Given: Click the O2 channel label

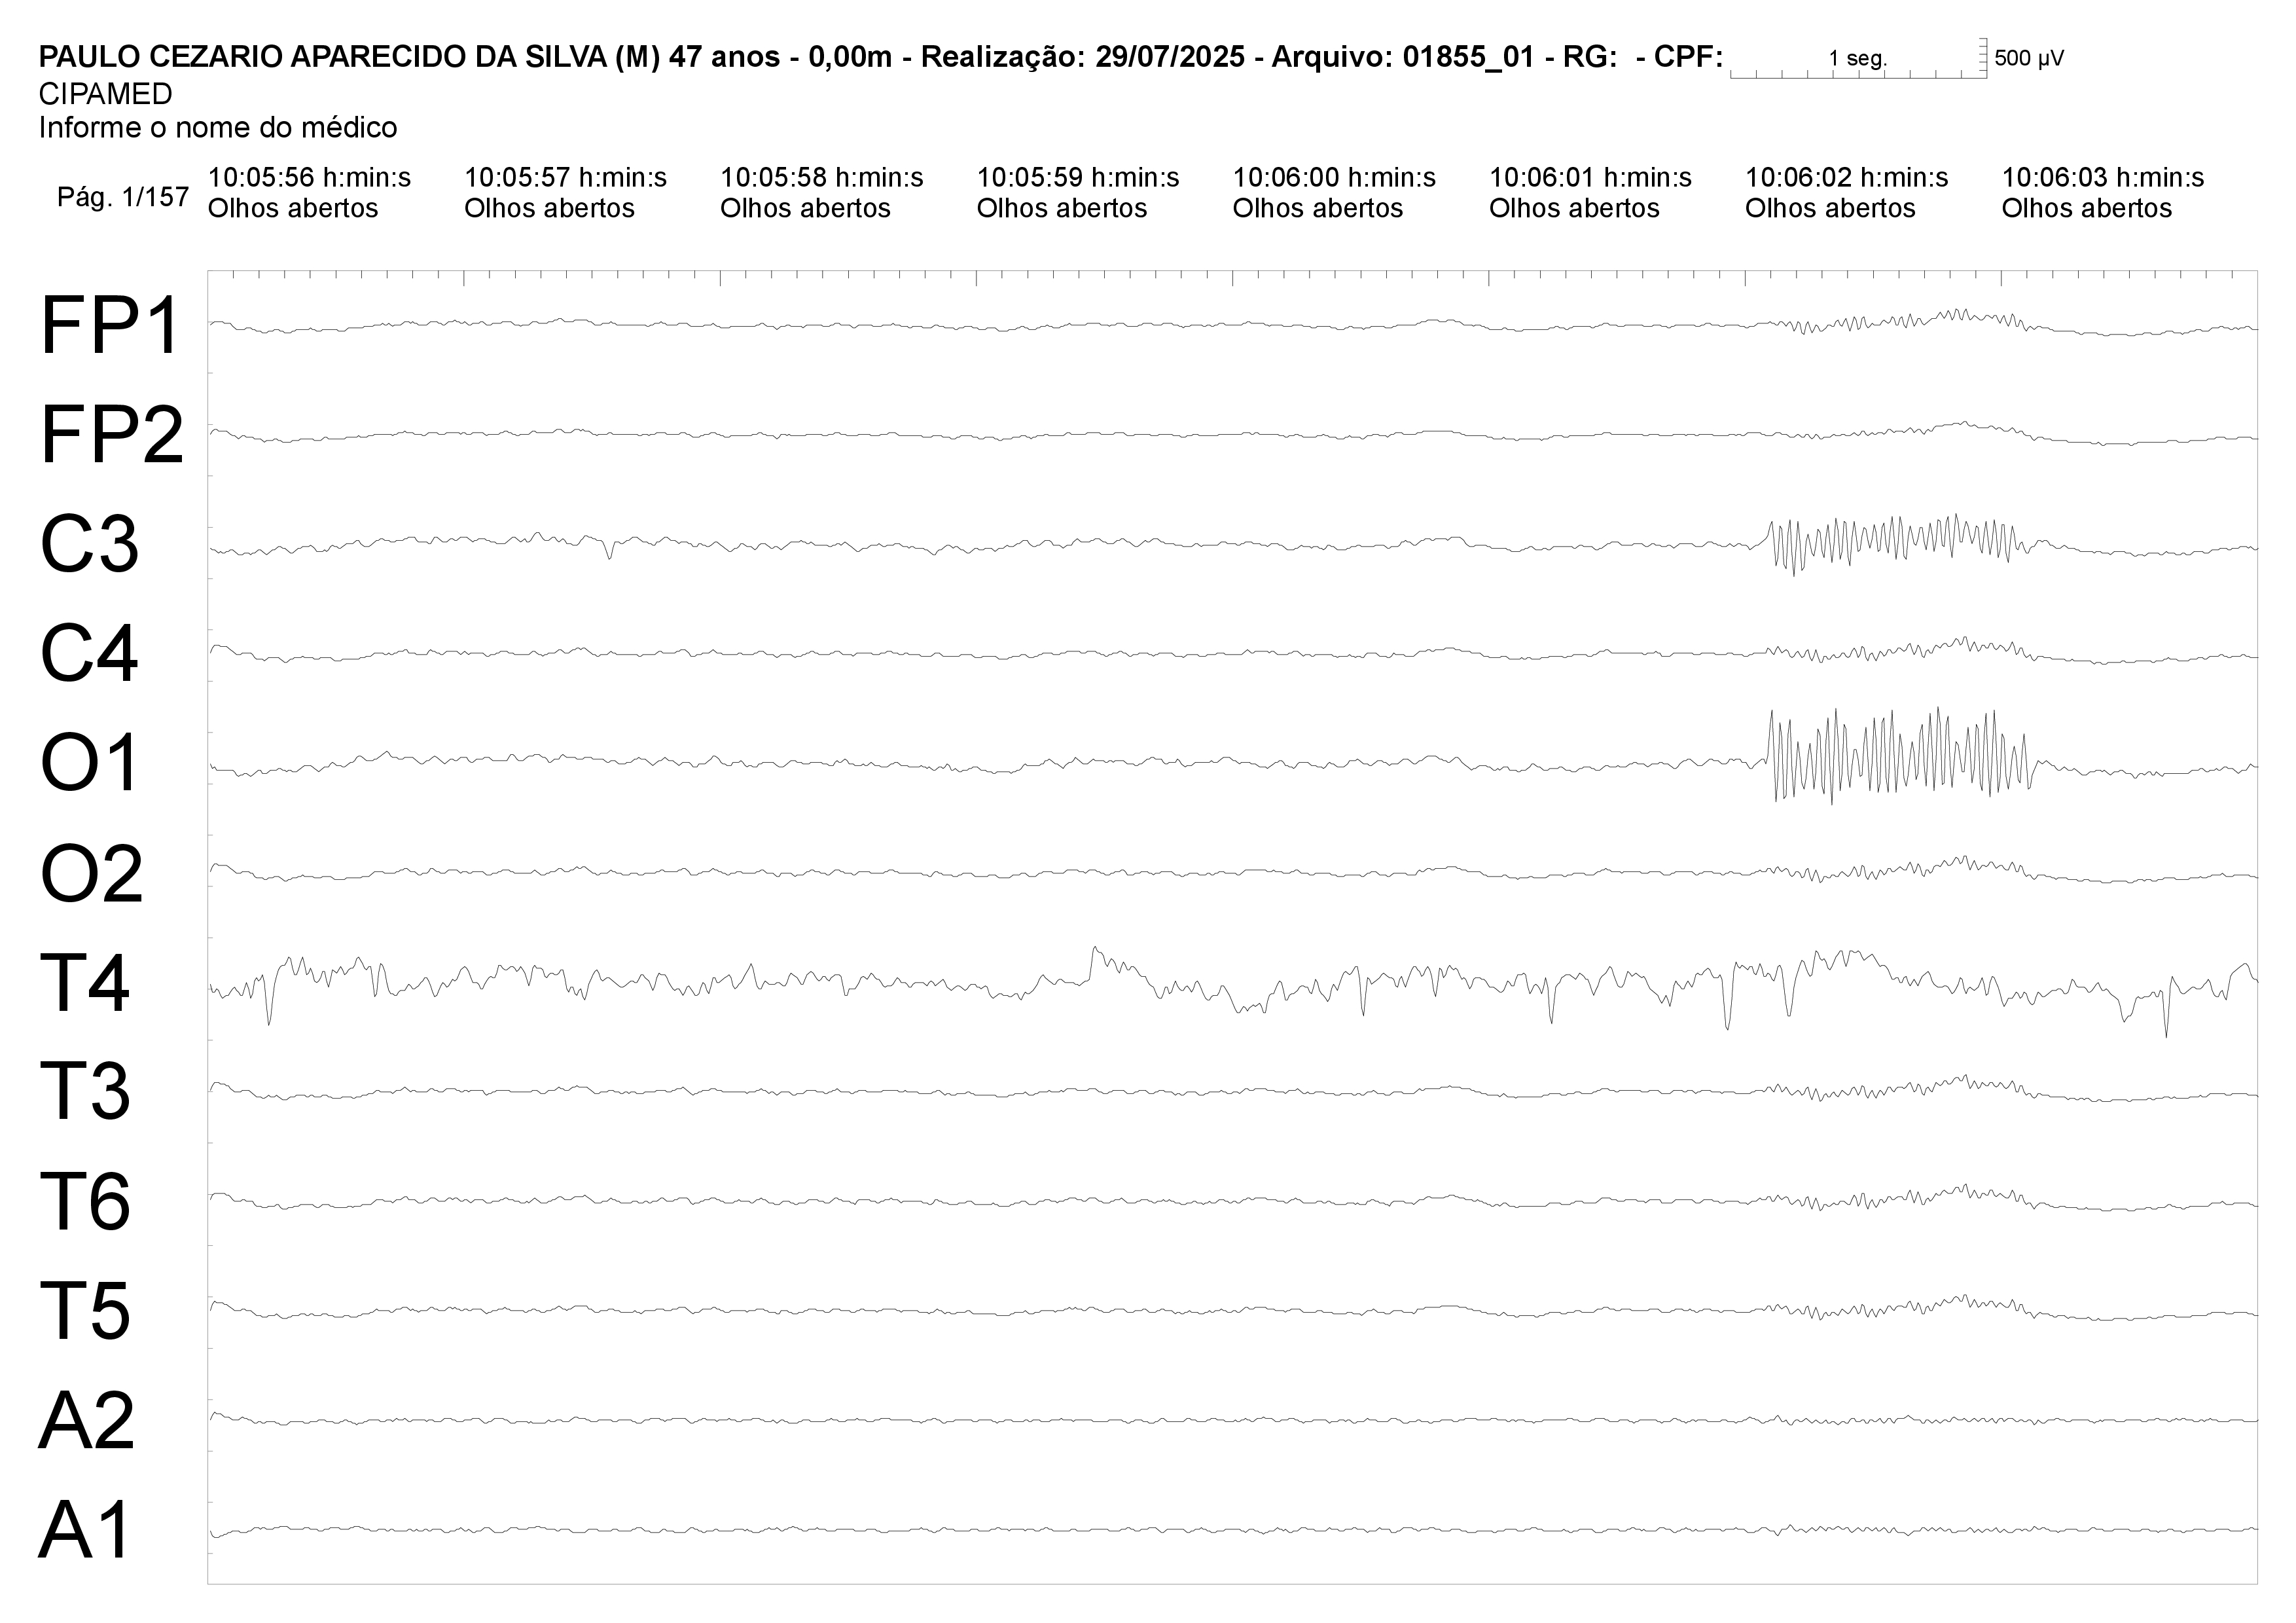Looking at the screenshot, I should pyautogui.click(x=91, y=873).
